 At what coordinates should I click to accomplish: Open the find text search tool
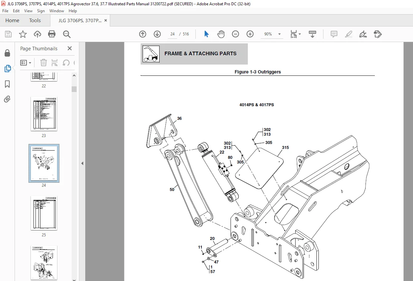(x=67, y=34)
